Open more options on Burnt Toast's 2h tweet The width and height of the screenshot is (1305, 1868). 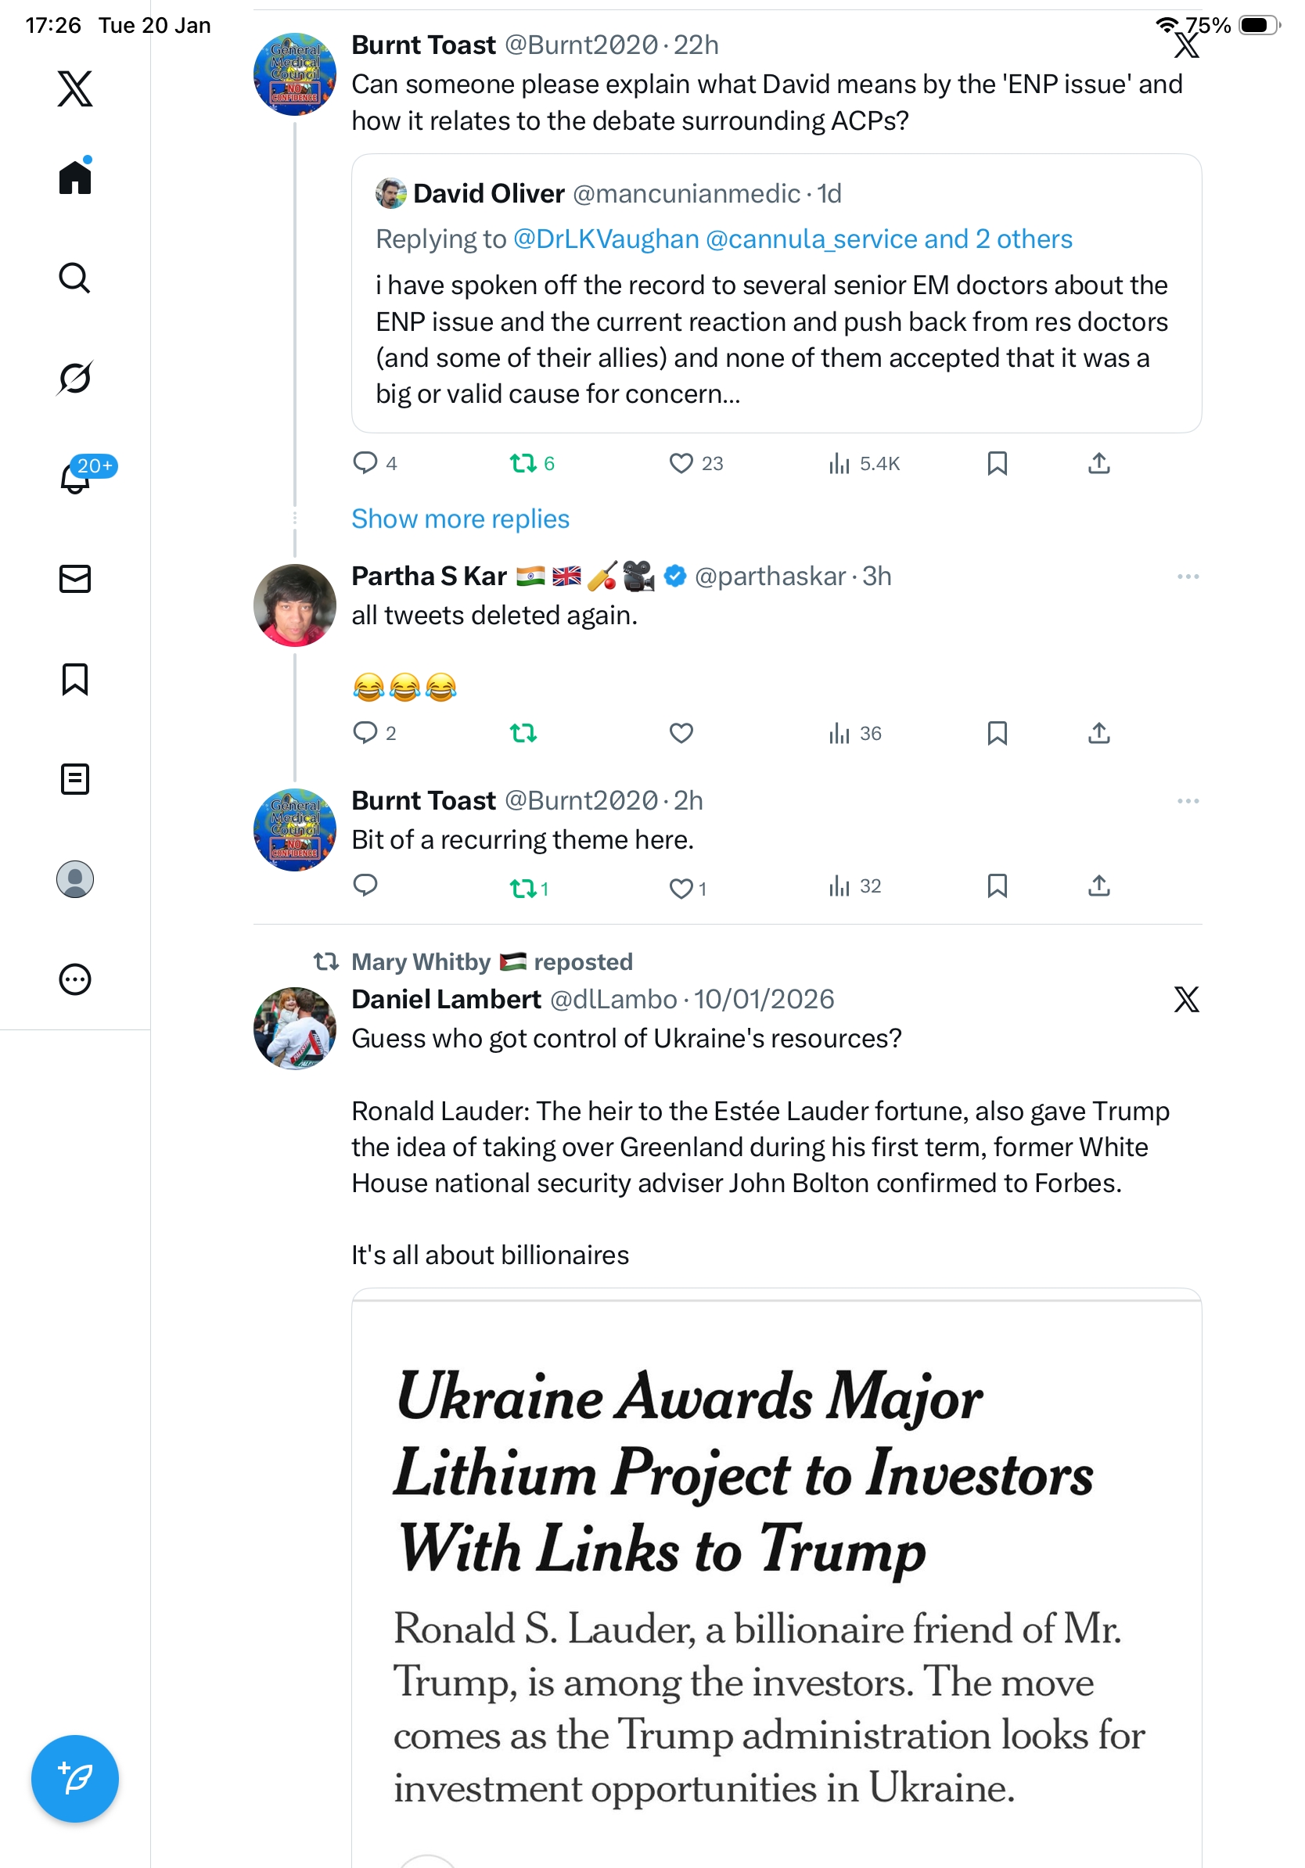click(1187, 801)
